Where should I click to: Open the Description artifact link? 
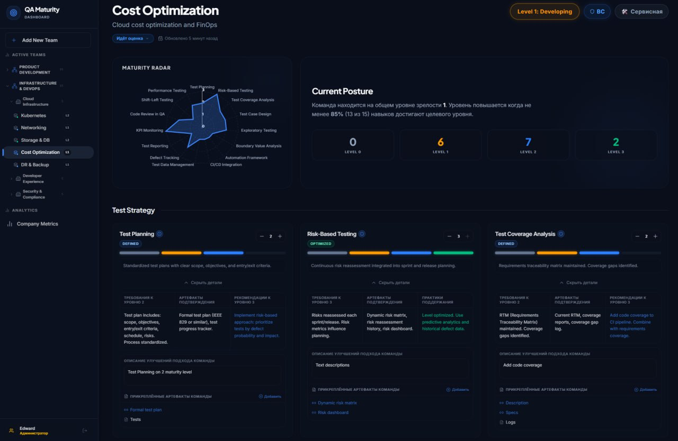[517, 403]
